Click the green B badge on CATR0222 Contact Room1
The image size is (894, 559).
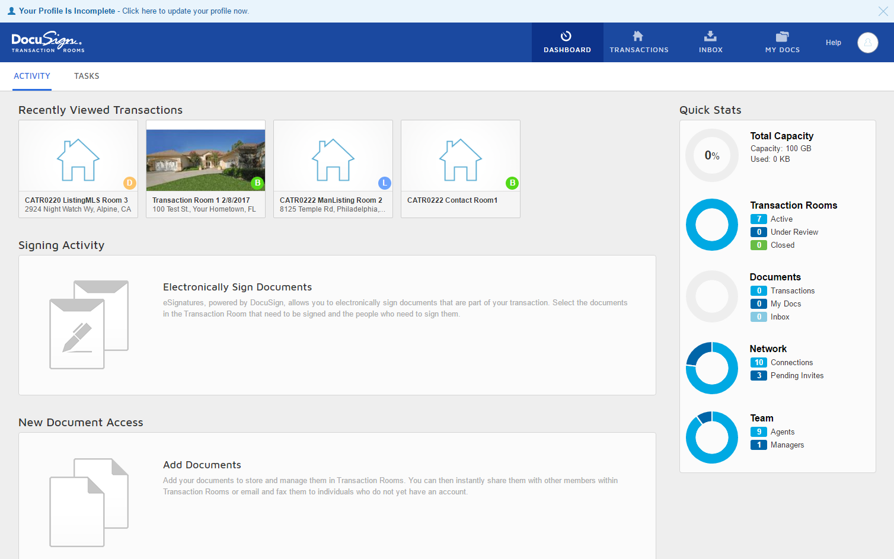point(512,183)
